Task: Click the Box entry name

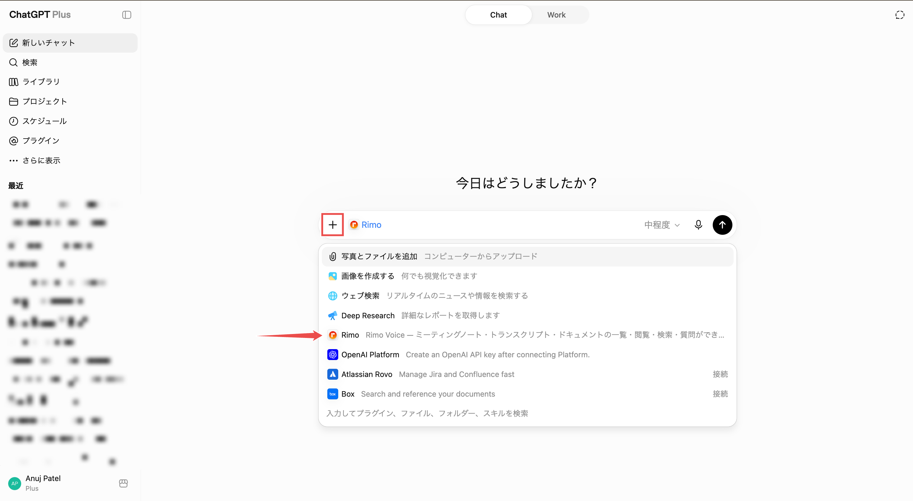Action: pos(348,394)
